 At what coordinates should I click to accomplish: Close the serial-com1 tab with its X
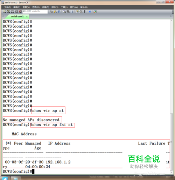click(27, 16)
